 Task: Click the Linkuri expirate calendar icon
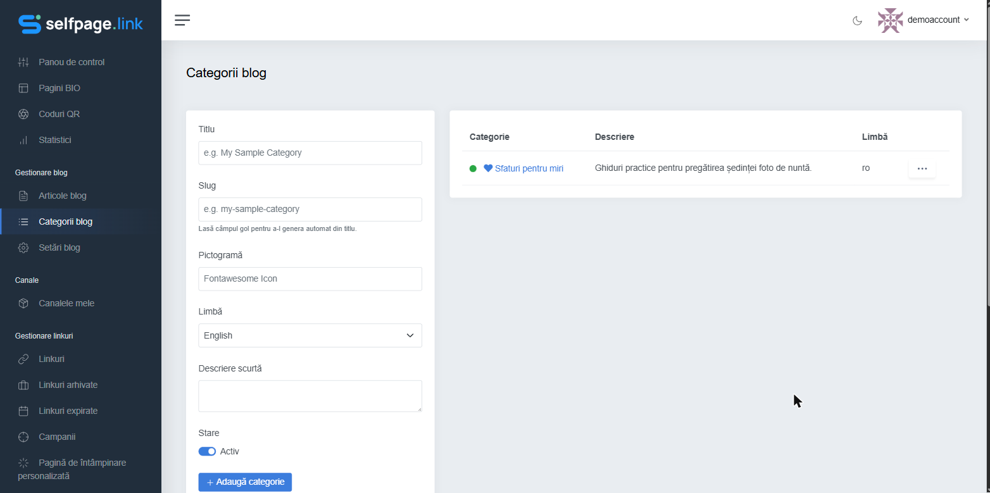coord(23,411)
